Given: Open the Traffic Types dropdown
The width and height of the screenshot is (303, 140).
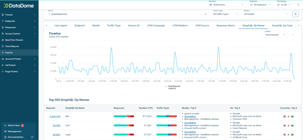Looking at the screenshot, I should point(225,14).
